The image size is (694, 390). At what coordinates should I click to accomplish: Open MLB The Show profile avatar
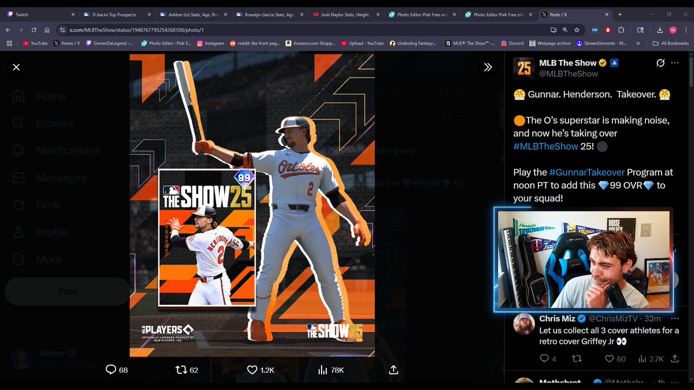pyautogui.click(x=524, y=68)
